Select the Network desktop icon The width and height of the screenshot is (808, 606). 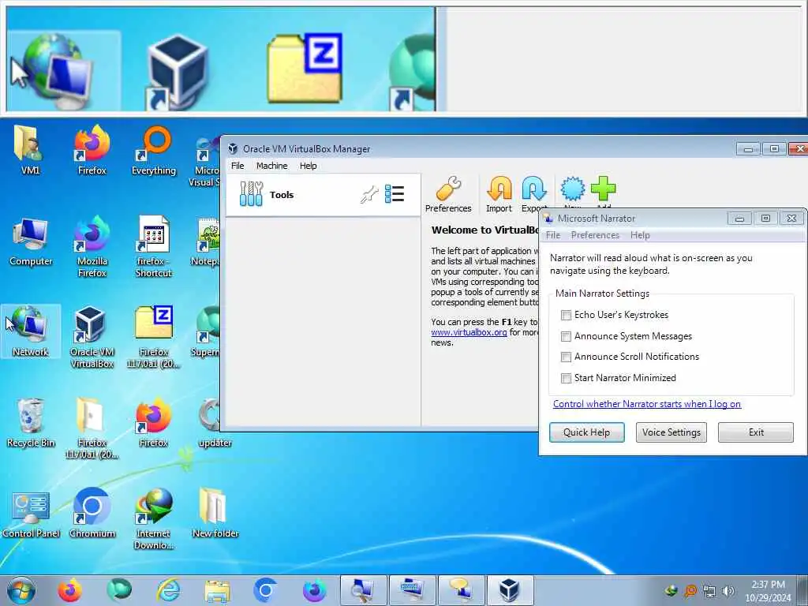[x=31, y=331]
